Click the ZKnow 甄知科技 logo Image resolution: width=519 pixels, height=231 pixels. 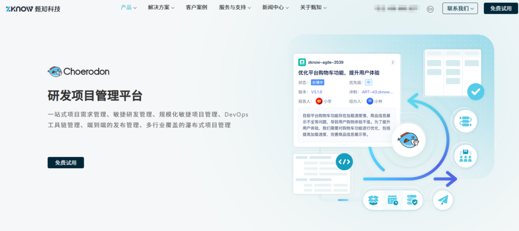(x=33, y=9)
